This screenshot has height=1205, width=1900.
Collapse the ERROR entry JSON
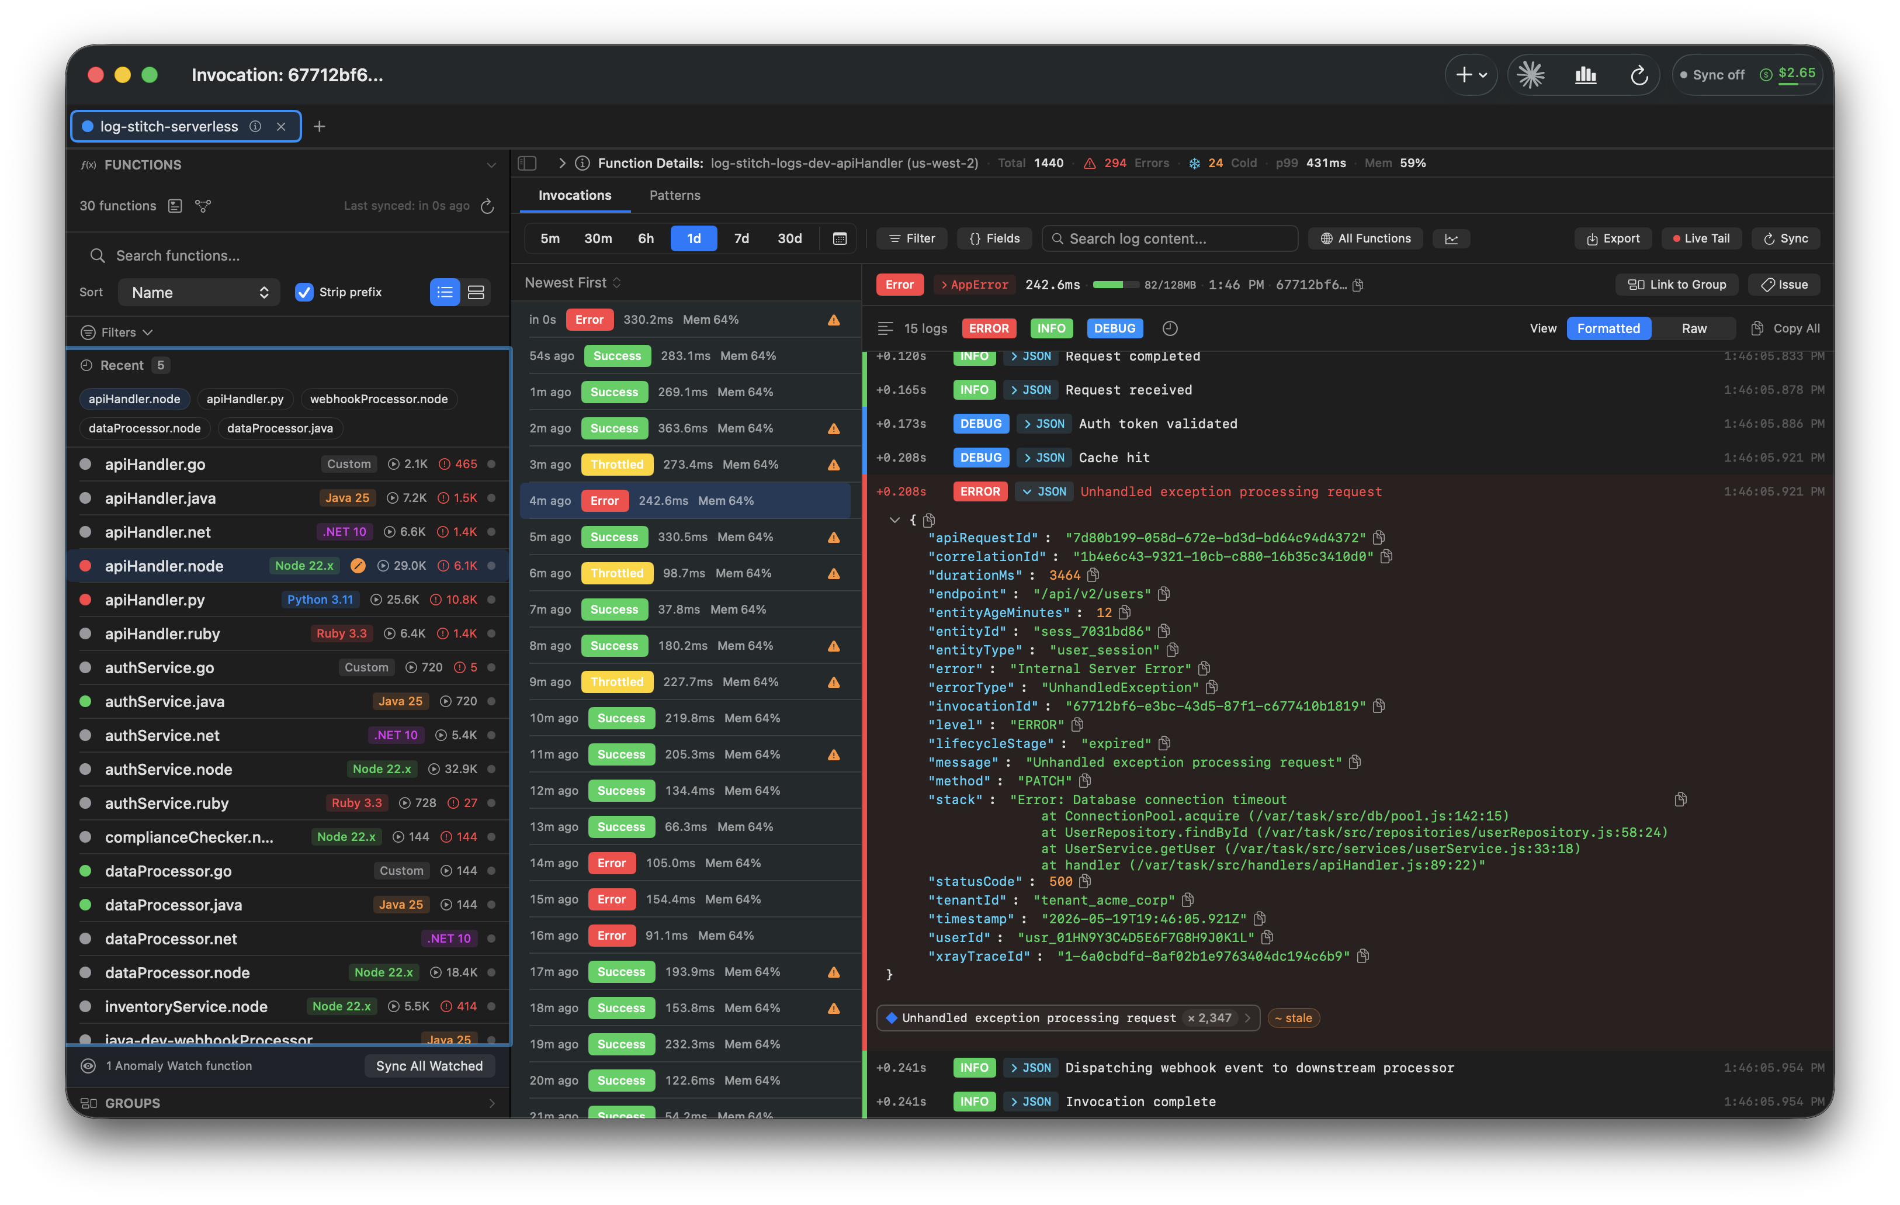[1044, 491]
